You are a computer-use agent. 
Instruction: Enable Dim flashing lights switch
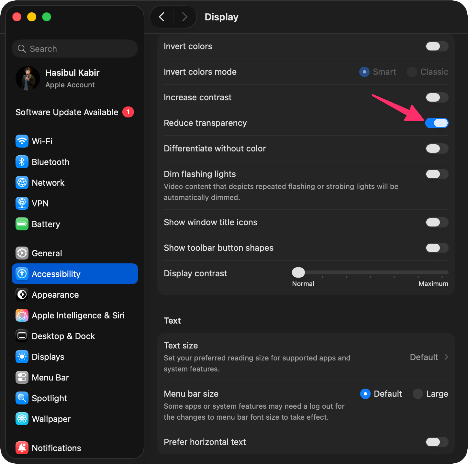[x=437, y=174]
